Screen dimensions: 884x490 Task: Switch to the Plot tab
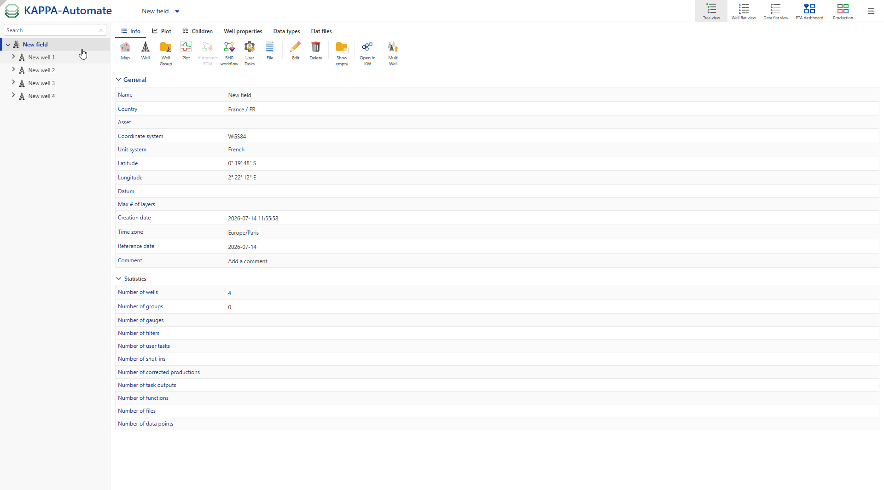pos(162,31)
